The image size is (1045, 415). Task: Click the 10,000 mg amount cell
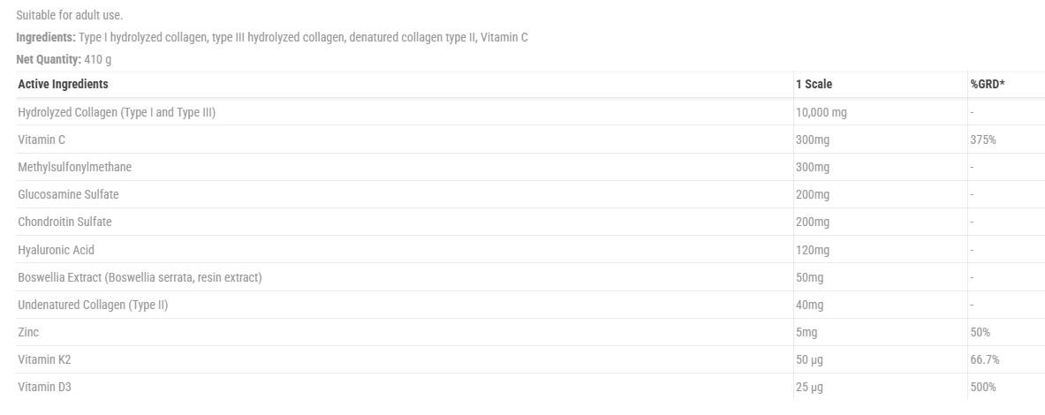click(822, 112)
